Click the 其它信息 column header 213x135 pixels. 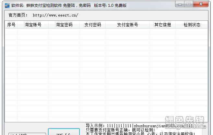[x=163, y=25]
